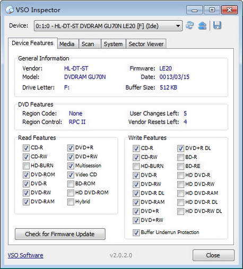
Task: Toggle the Read CD-R checkbox
Action: tap(26, 147)
